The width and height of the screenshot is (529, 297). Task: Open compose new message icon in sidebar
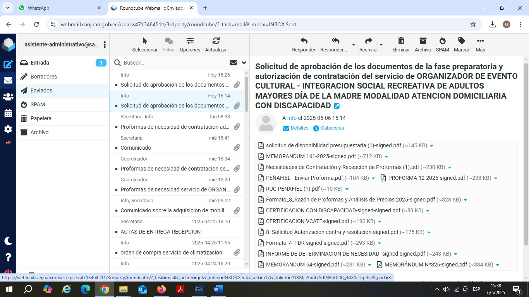tap(8, 65)
